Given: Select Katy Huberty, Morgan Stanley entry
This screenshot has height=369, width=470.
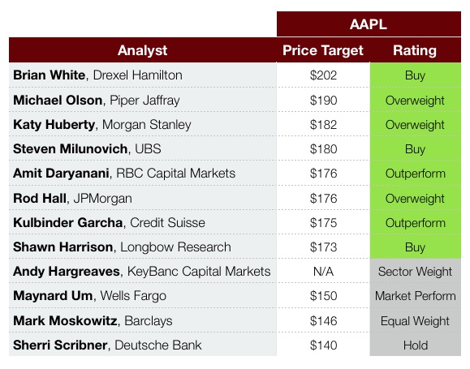Looking at the screenshot, I should (143, 124).
